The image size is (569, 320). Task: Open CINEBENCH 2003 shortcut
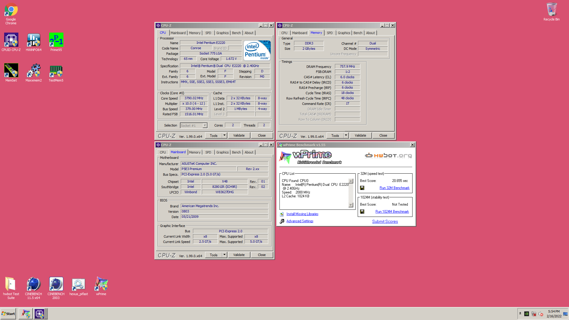pyautogui.click(x=56, y=288)
